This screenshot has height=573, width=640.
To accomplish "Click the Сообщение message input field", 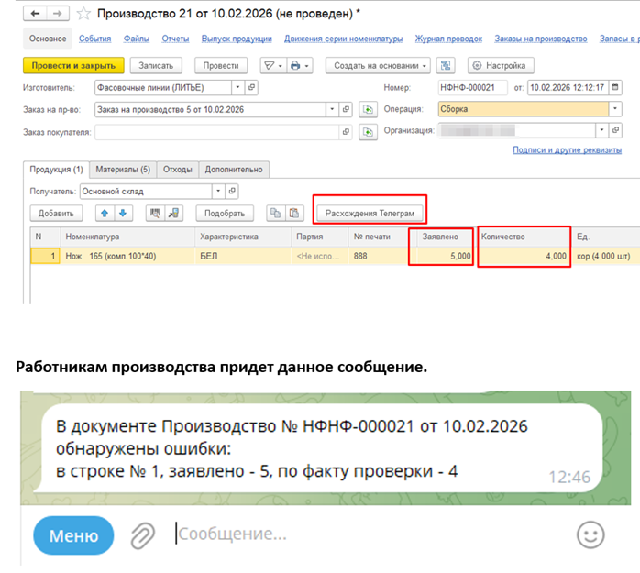I will pyautogui.click(x=368, y=534).
